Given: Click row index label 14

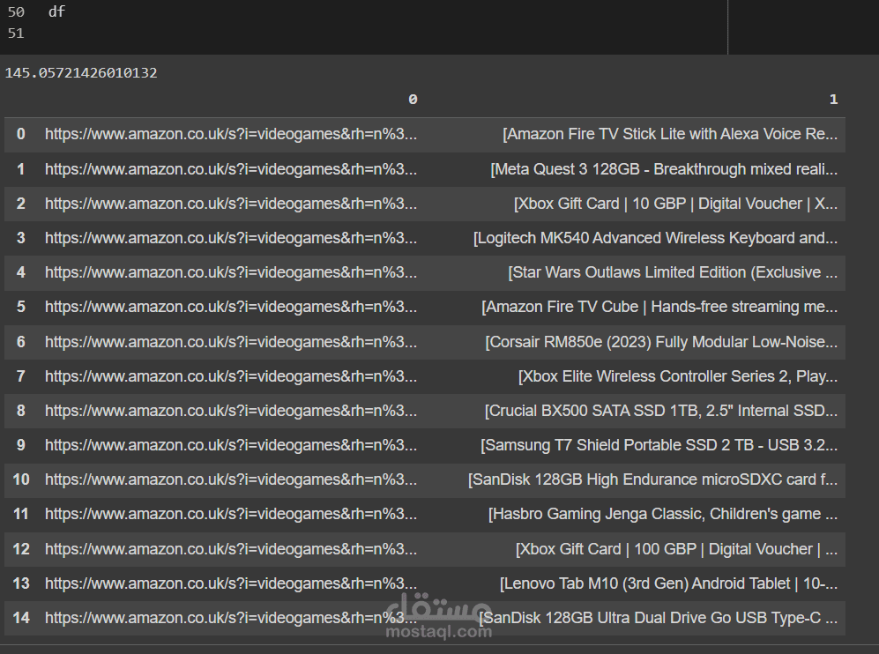Looking at the screenshot, I should point(21,618).
